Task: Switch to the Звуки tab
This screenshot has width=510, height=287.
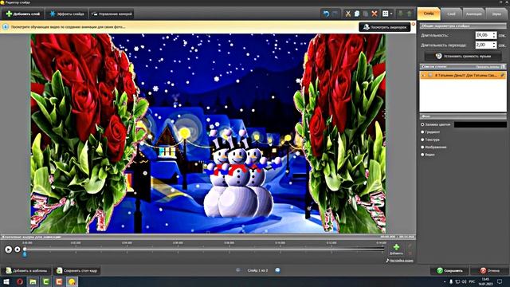Action: (496, 14)
